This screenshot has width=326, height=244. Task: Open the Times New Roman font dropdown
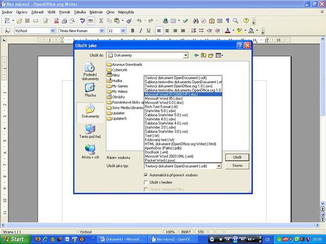[101, 31]
